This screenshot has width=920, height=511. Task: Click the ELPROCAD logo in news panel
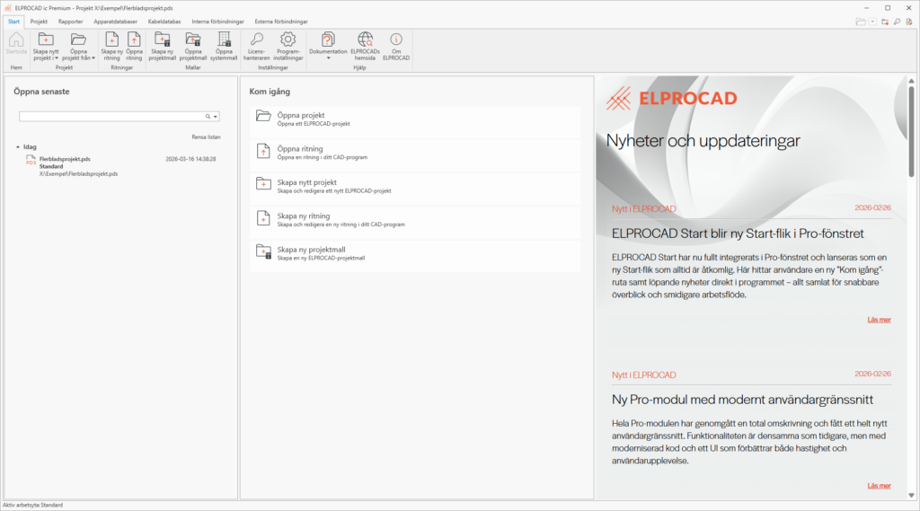point(672,98)
